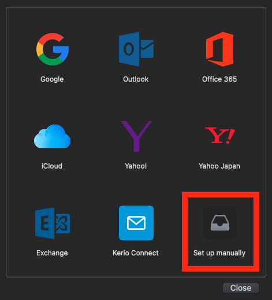Pick the Exchange server icon
272x300 pixels.
53,223
